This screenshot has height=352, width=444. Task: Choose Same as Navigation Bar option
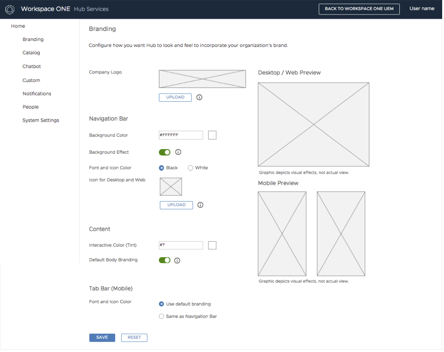162,317
